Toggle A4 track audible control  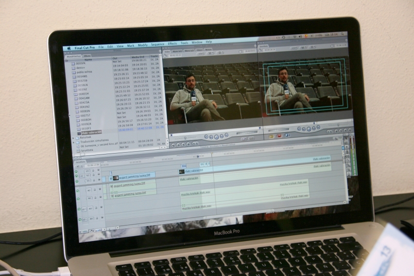(x=80, y=219)
